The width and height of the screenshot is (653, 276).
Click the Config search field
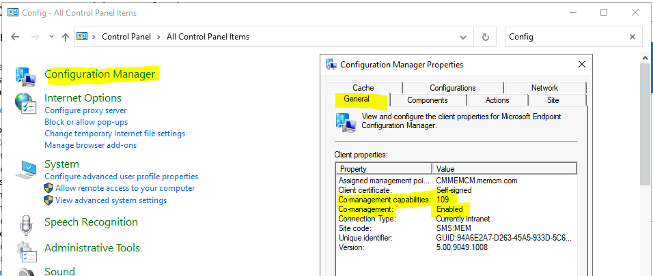[566, 37]
